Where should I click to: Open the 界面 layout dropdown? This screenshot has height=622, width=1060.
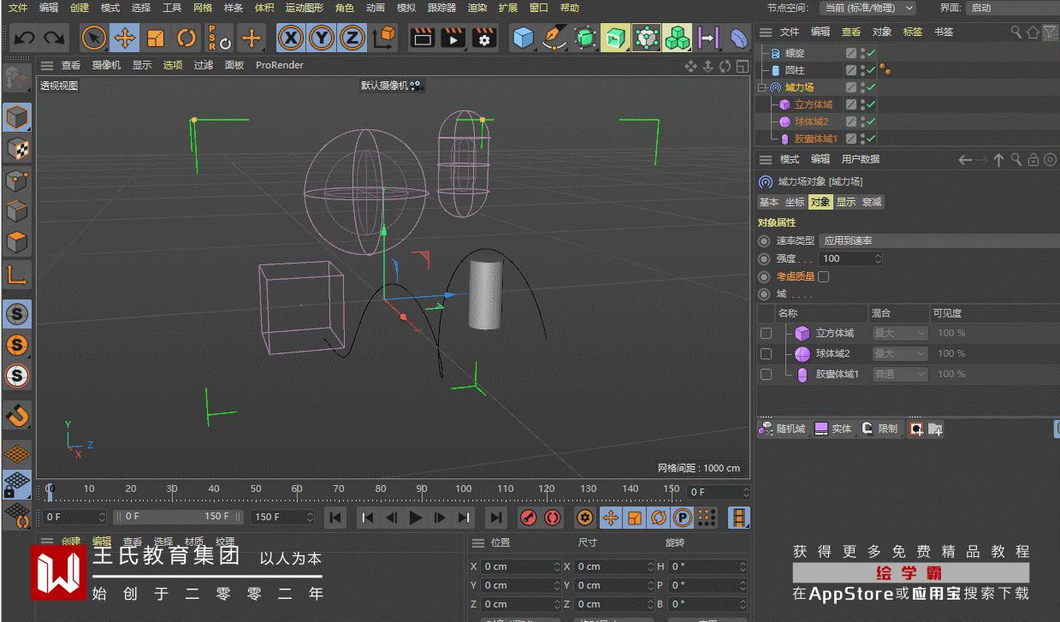[1012, 8]
